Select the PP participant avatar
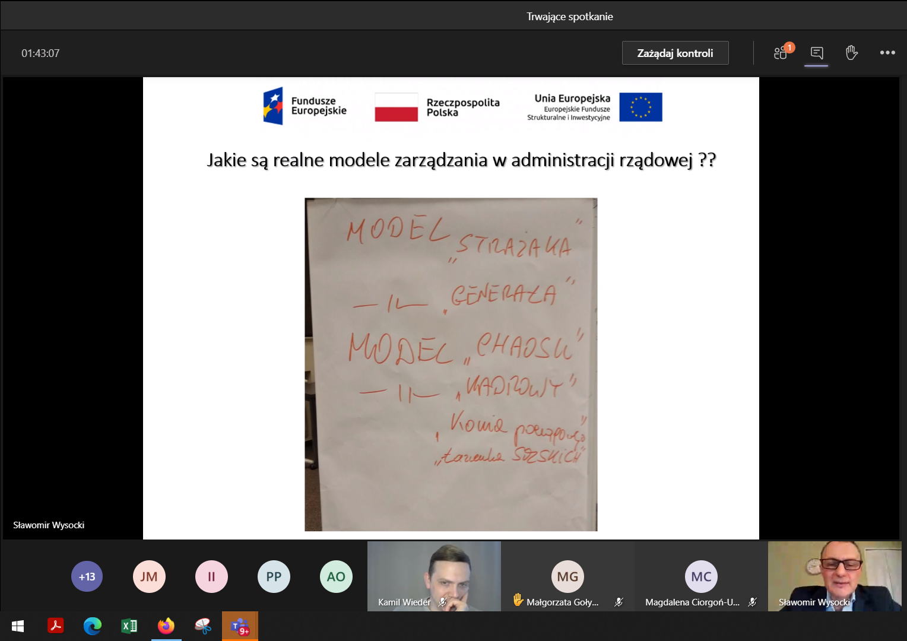Image resolution: width=907 pixels, height=641 pixels. point(274,576)
